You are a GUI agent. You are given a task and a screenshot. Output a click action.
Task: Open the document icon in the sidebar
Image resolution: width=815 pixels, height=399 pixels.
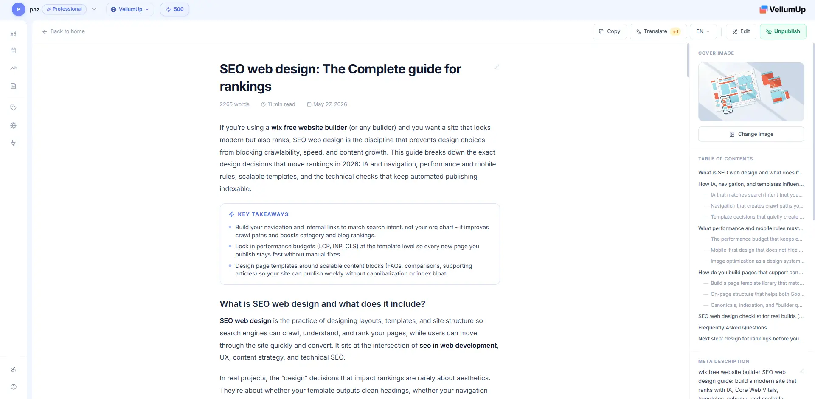(x=14, y=86)
